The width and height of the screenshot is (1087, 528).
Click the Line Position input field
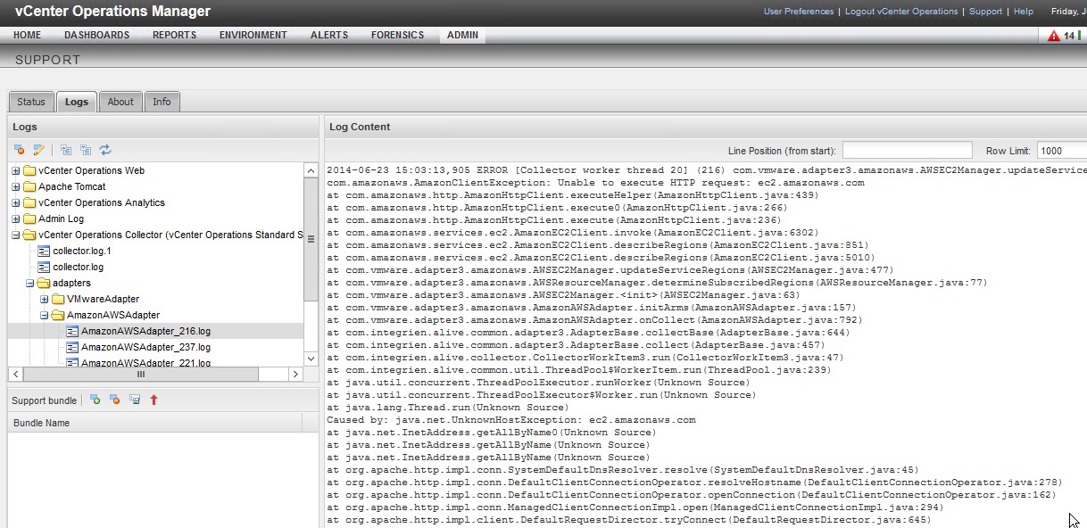(907, 151)
